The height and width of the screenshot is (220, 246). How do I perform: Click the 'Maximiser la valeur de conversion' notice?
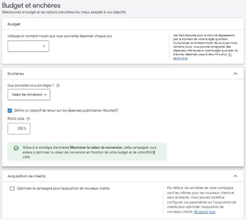(x=87, y=152)
